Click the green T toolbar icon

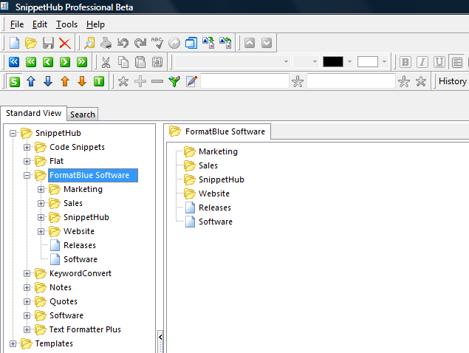coord(99,81)
